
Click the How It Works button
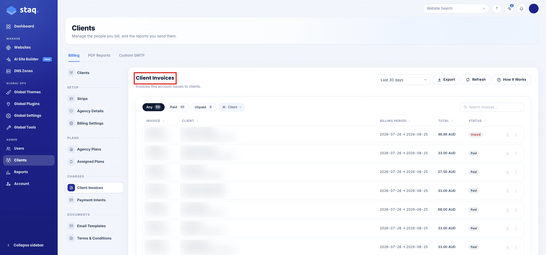[x=512, y=80]
